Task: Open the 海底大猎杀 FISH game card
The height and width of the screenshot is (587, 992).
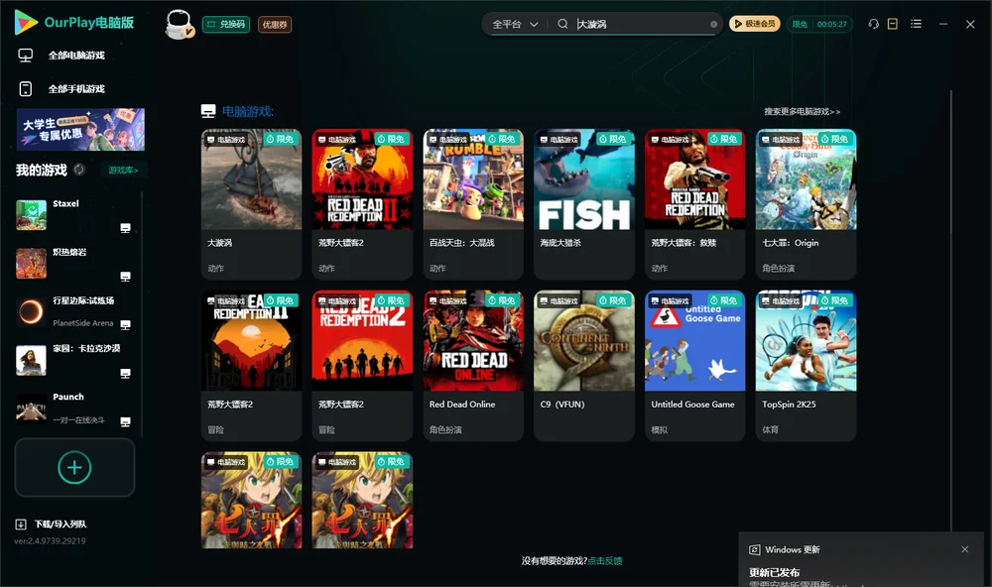Action: [x=584, y=204]
